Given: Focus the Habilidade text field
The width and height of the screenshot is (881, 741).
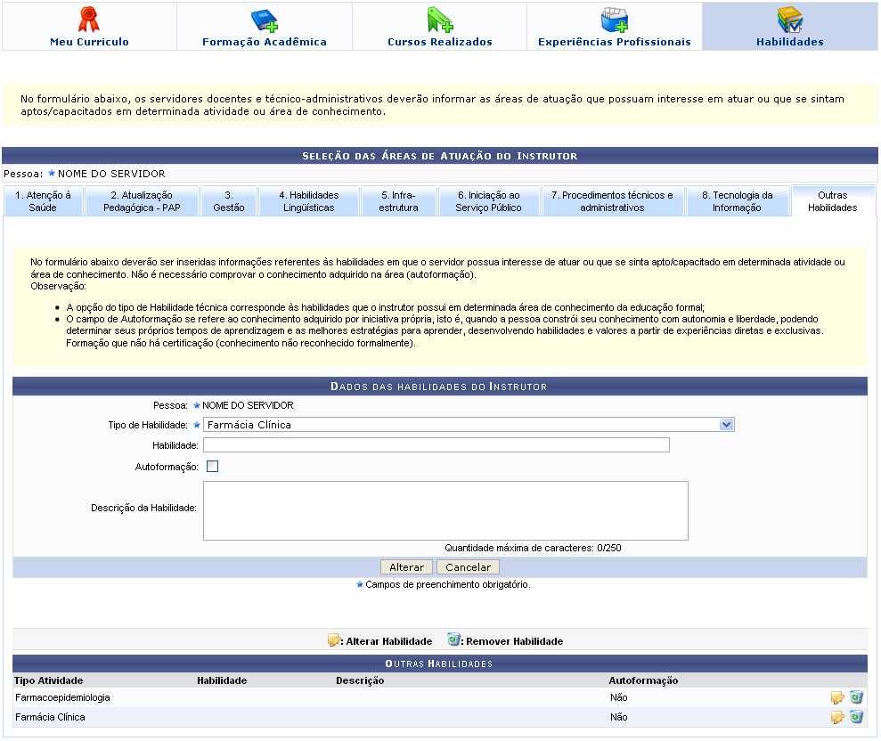Looking at the screenshot, I should click(436, 445).
